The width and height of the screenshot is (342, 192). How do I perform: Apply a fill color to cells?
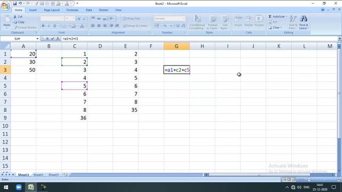[x=74, y=26]
